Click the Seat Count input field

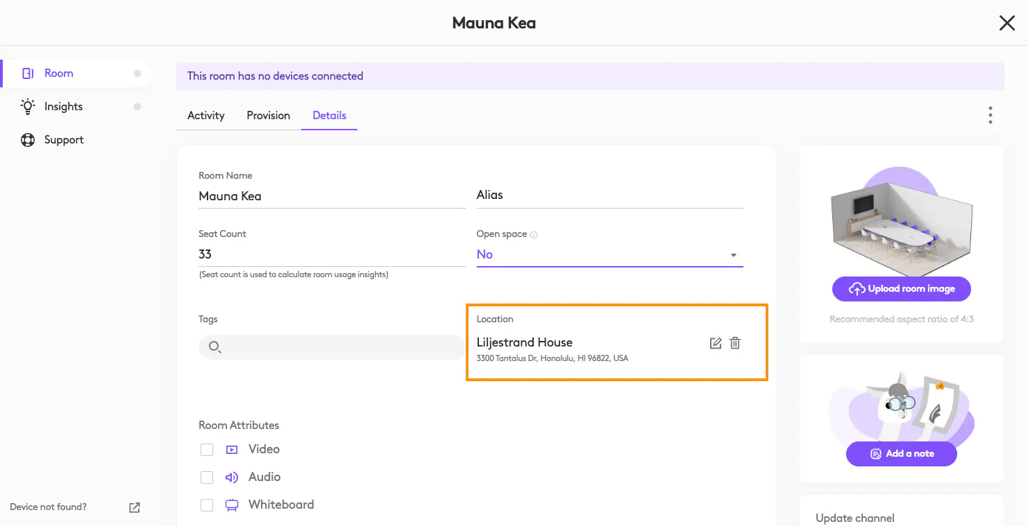coord(332,254)
